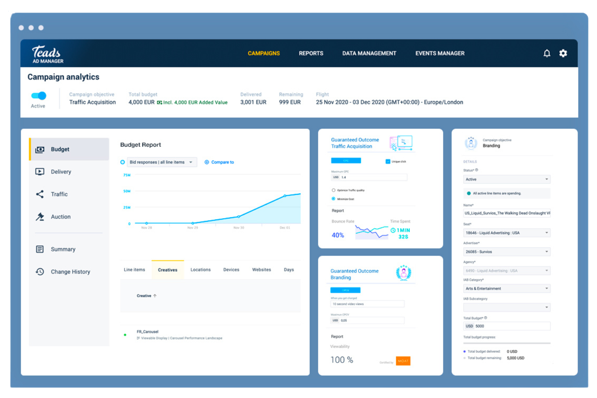This screenshot has height=398, width=597.
Task: Click the Creative sort arrow icon
Action: click(x=155, y=296)
